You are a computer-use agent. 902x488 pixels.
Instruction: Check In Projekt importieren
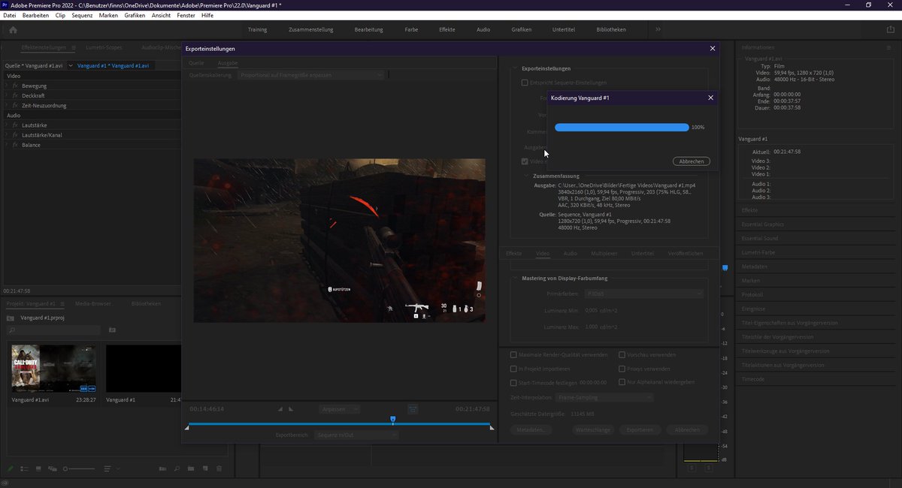coord(513,369)
